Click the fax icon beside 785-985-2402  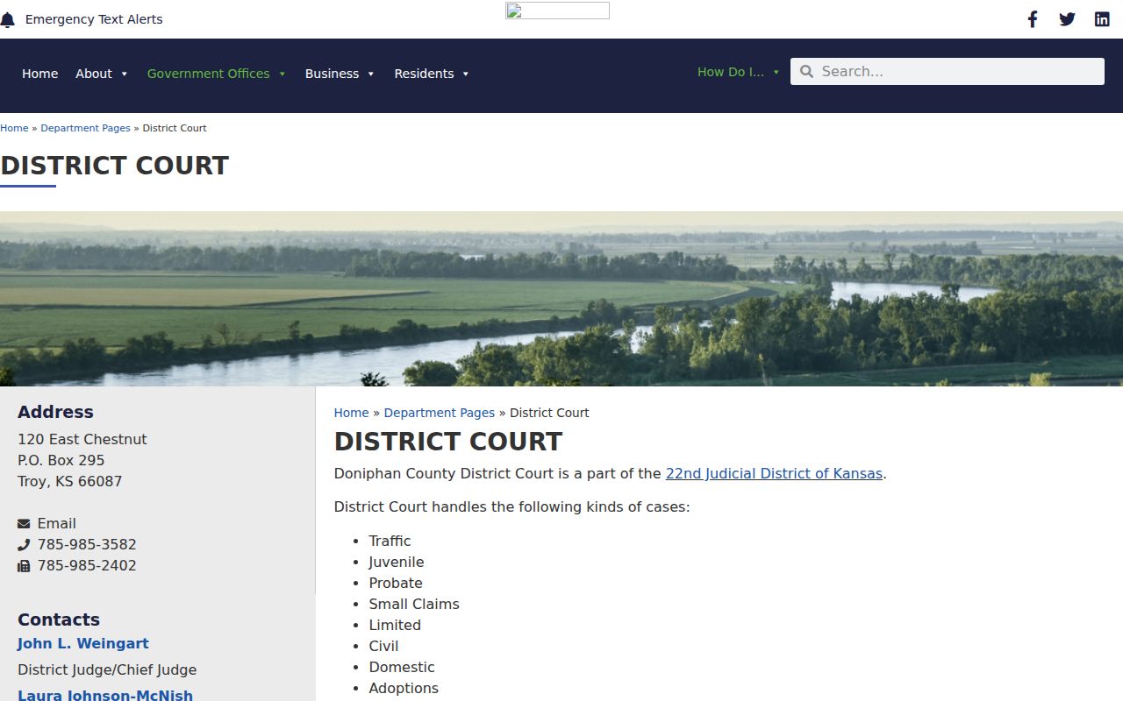[24, 566]
